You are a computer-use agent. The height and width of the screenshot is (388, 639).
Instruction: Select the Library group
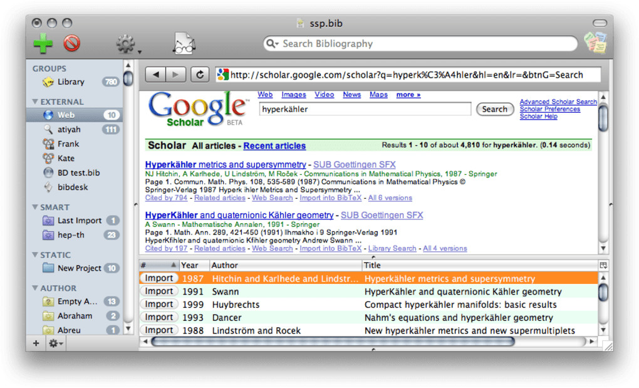[75, 82]
